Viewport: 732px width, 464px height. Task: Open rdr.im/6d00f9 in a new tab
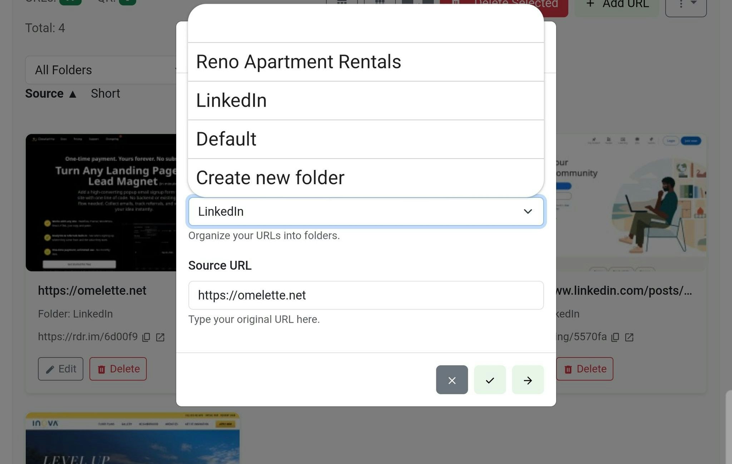click(160, 337)
